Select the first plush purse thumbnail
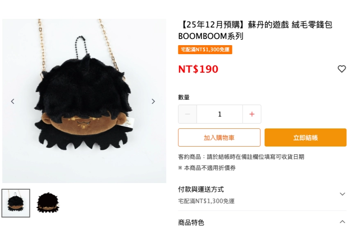Screen dimensions: 348x229 tap(16, 203)
